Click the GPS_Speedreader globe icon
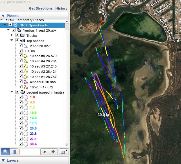 (15, 25)
